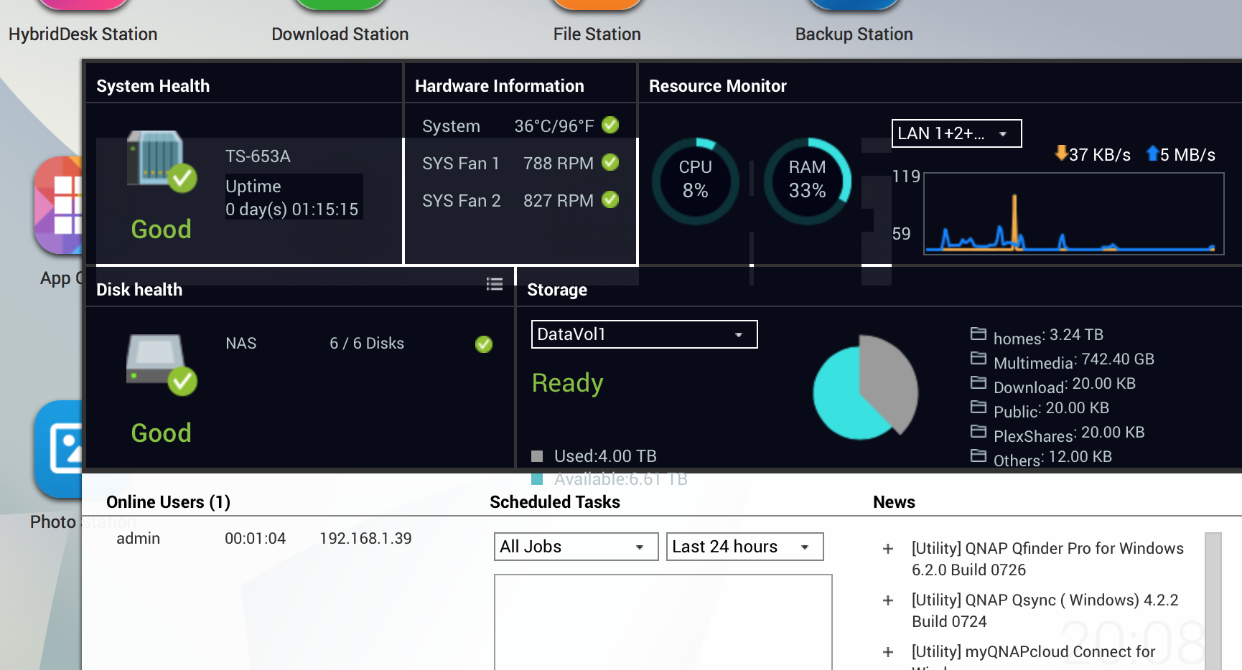Screen dimensions: 1242x670
Task: Click the PlexShares folder icon
Action: pos(978,431)
